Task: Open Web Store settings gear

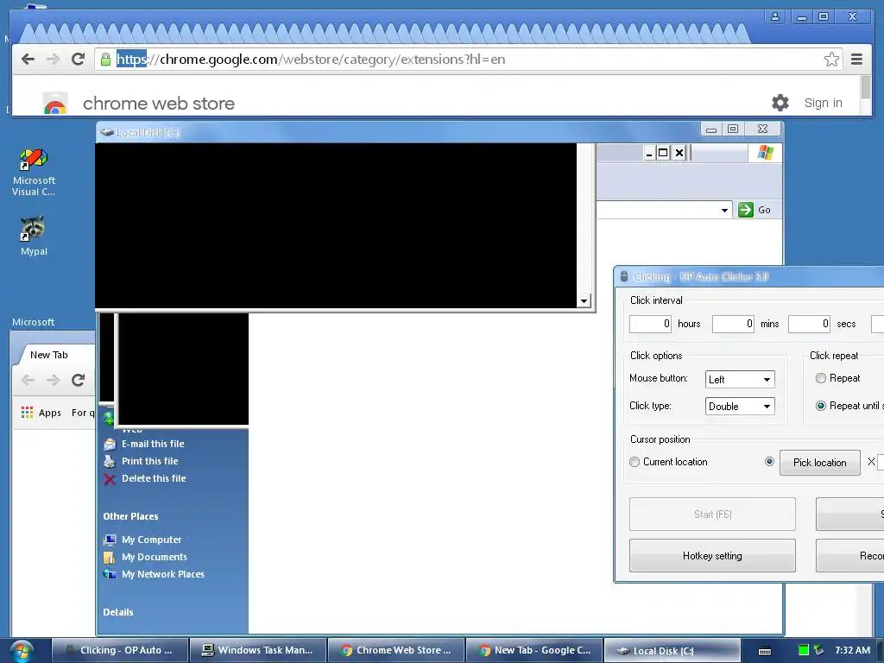Action: 780,103
